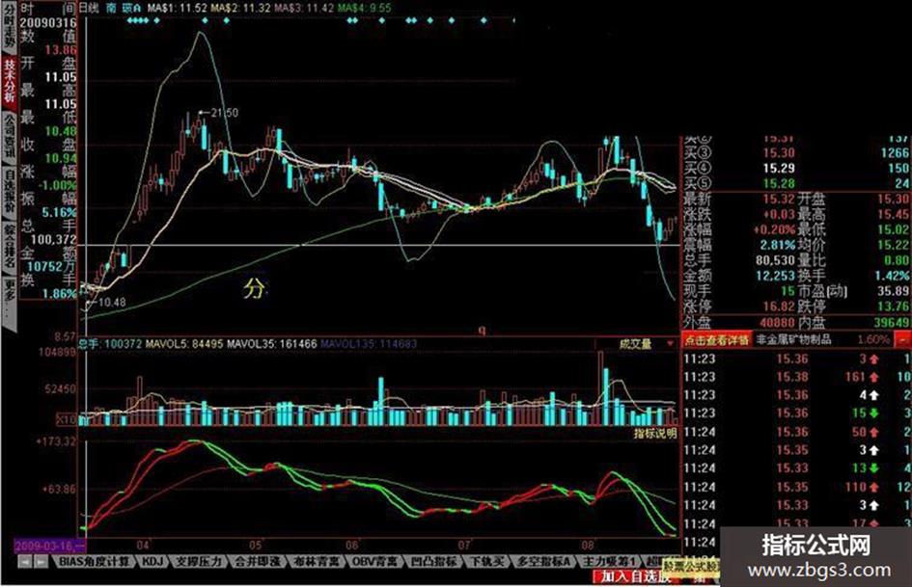Image resolution: width=912 pixels, height=587 pixels.
Task: Click the 总手 value 80,530
Action: tap(775, 260)
